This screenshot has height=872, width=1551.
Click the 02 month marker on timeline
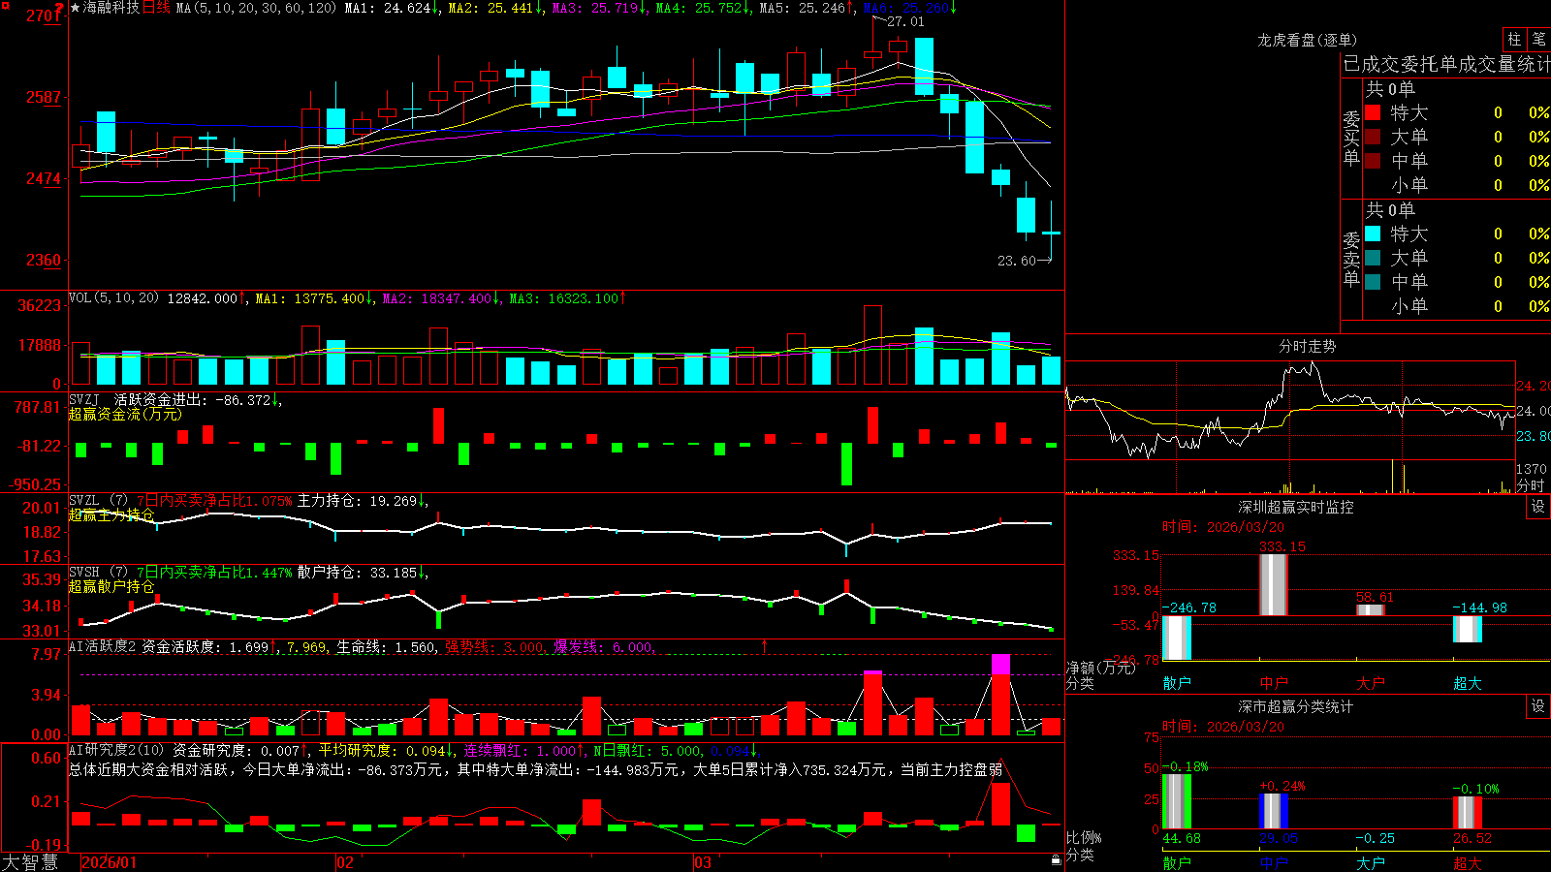344,862
